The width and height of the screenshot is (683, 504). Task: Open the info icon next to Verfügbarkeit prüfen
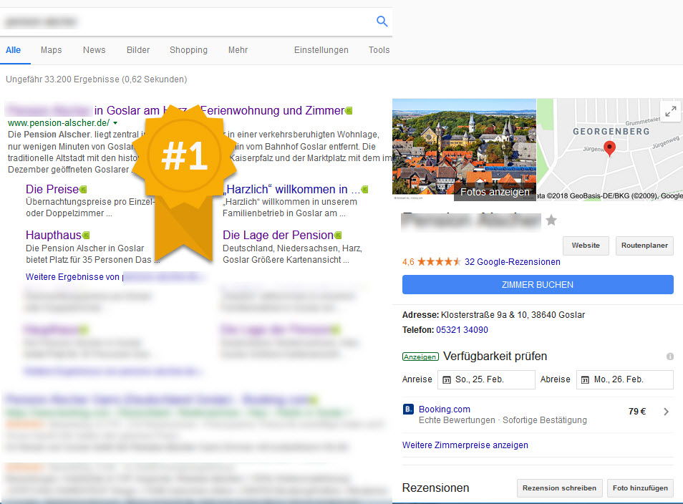click(x=670, y=357)
